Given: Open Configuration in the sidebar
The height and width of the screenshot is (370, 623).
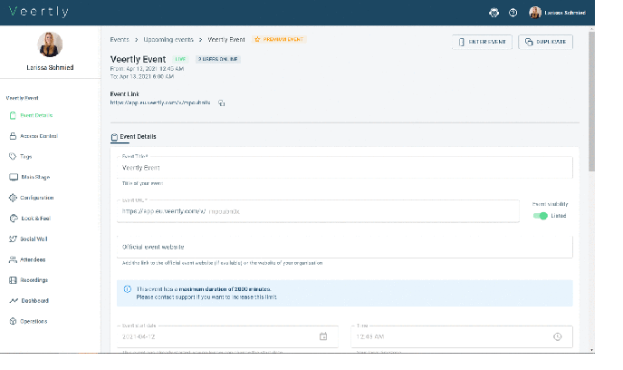Looking at the screenshot, I should click(32, 198).
